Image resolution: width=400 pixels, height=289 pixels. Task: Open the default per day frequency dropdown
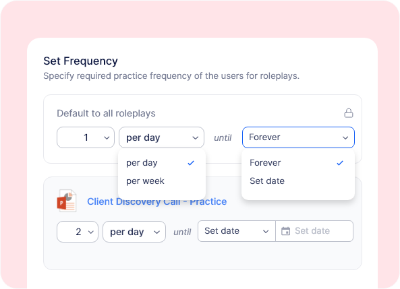[161, 137]
